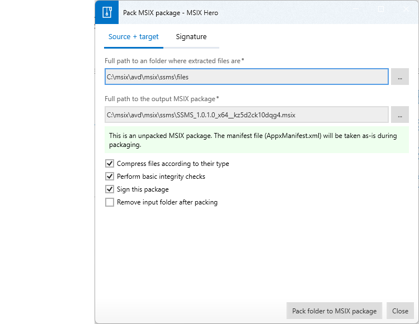Click the 'Full path to the output MSIX package' label
Screen dimensions: 419x324
[162, 99]
